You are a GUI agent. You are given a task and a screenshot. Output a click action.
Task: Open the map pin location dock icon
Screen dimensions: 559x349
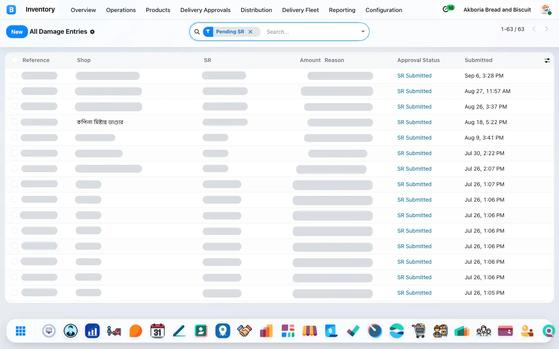[x=223, y=331]
